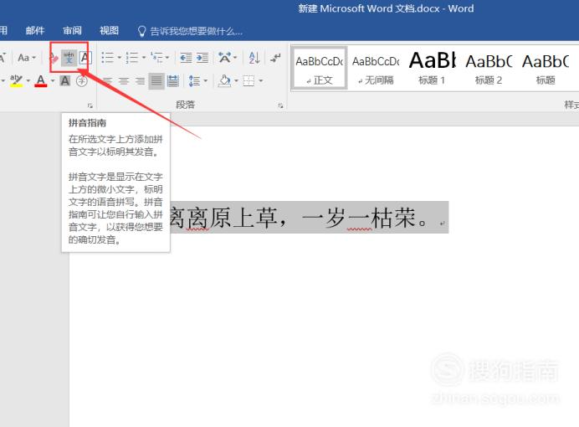This screenshot has width=579, height=427.
Task: Expand the shading color dropdown arrow
Action: pos(236,81)
